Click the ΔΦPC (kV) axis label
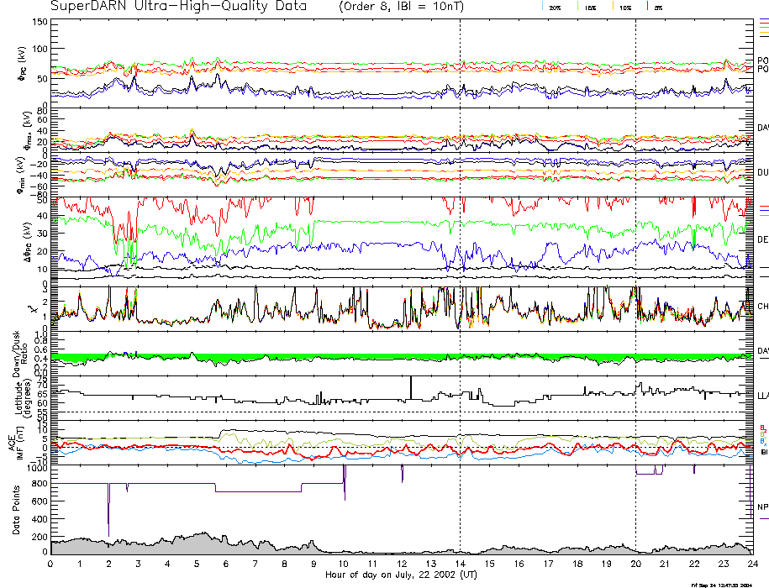 pos(18,239)
